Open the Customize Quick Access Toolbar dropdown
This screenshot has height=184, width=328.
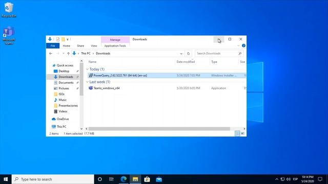68,39
